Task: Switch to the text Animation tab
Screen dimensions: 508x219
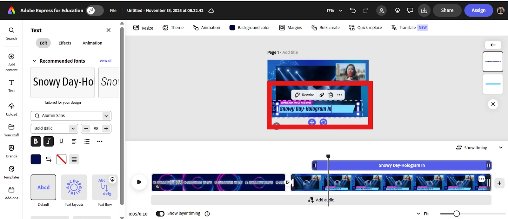Action: coord(92,43)
